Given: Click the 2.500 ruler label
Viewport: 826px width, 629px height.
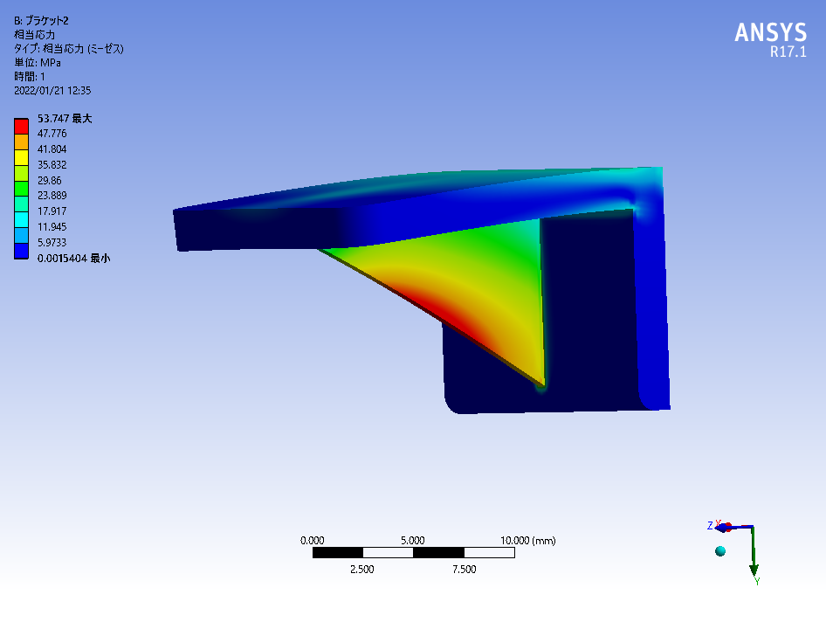Looking at the screenshot, I should coord(361,570).
